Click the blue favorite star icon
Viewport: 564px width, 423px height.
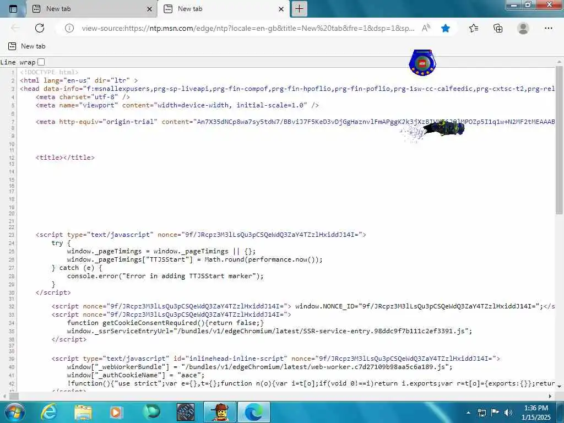445,28
